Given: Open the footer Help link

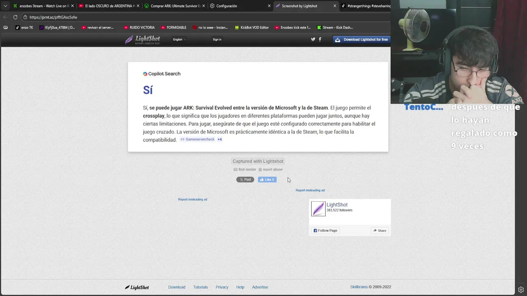Looking at the screenshot, I should [x=240, y=287].
